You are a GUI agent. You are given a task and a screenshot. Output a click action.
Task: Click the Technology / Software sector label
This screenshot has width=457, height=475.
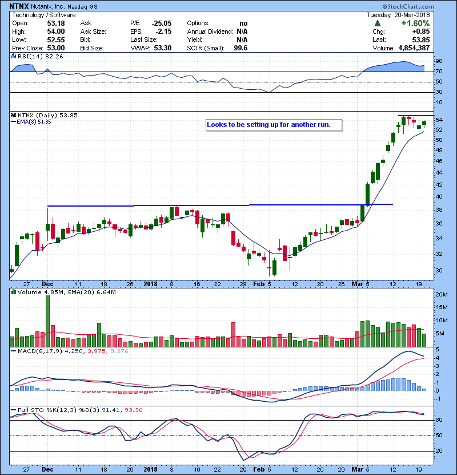click(44, 15)
